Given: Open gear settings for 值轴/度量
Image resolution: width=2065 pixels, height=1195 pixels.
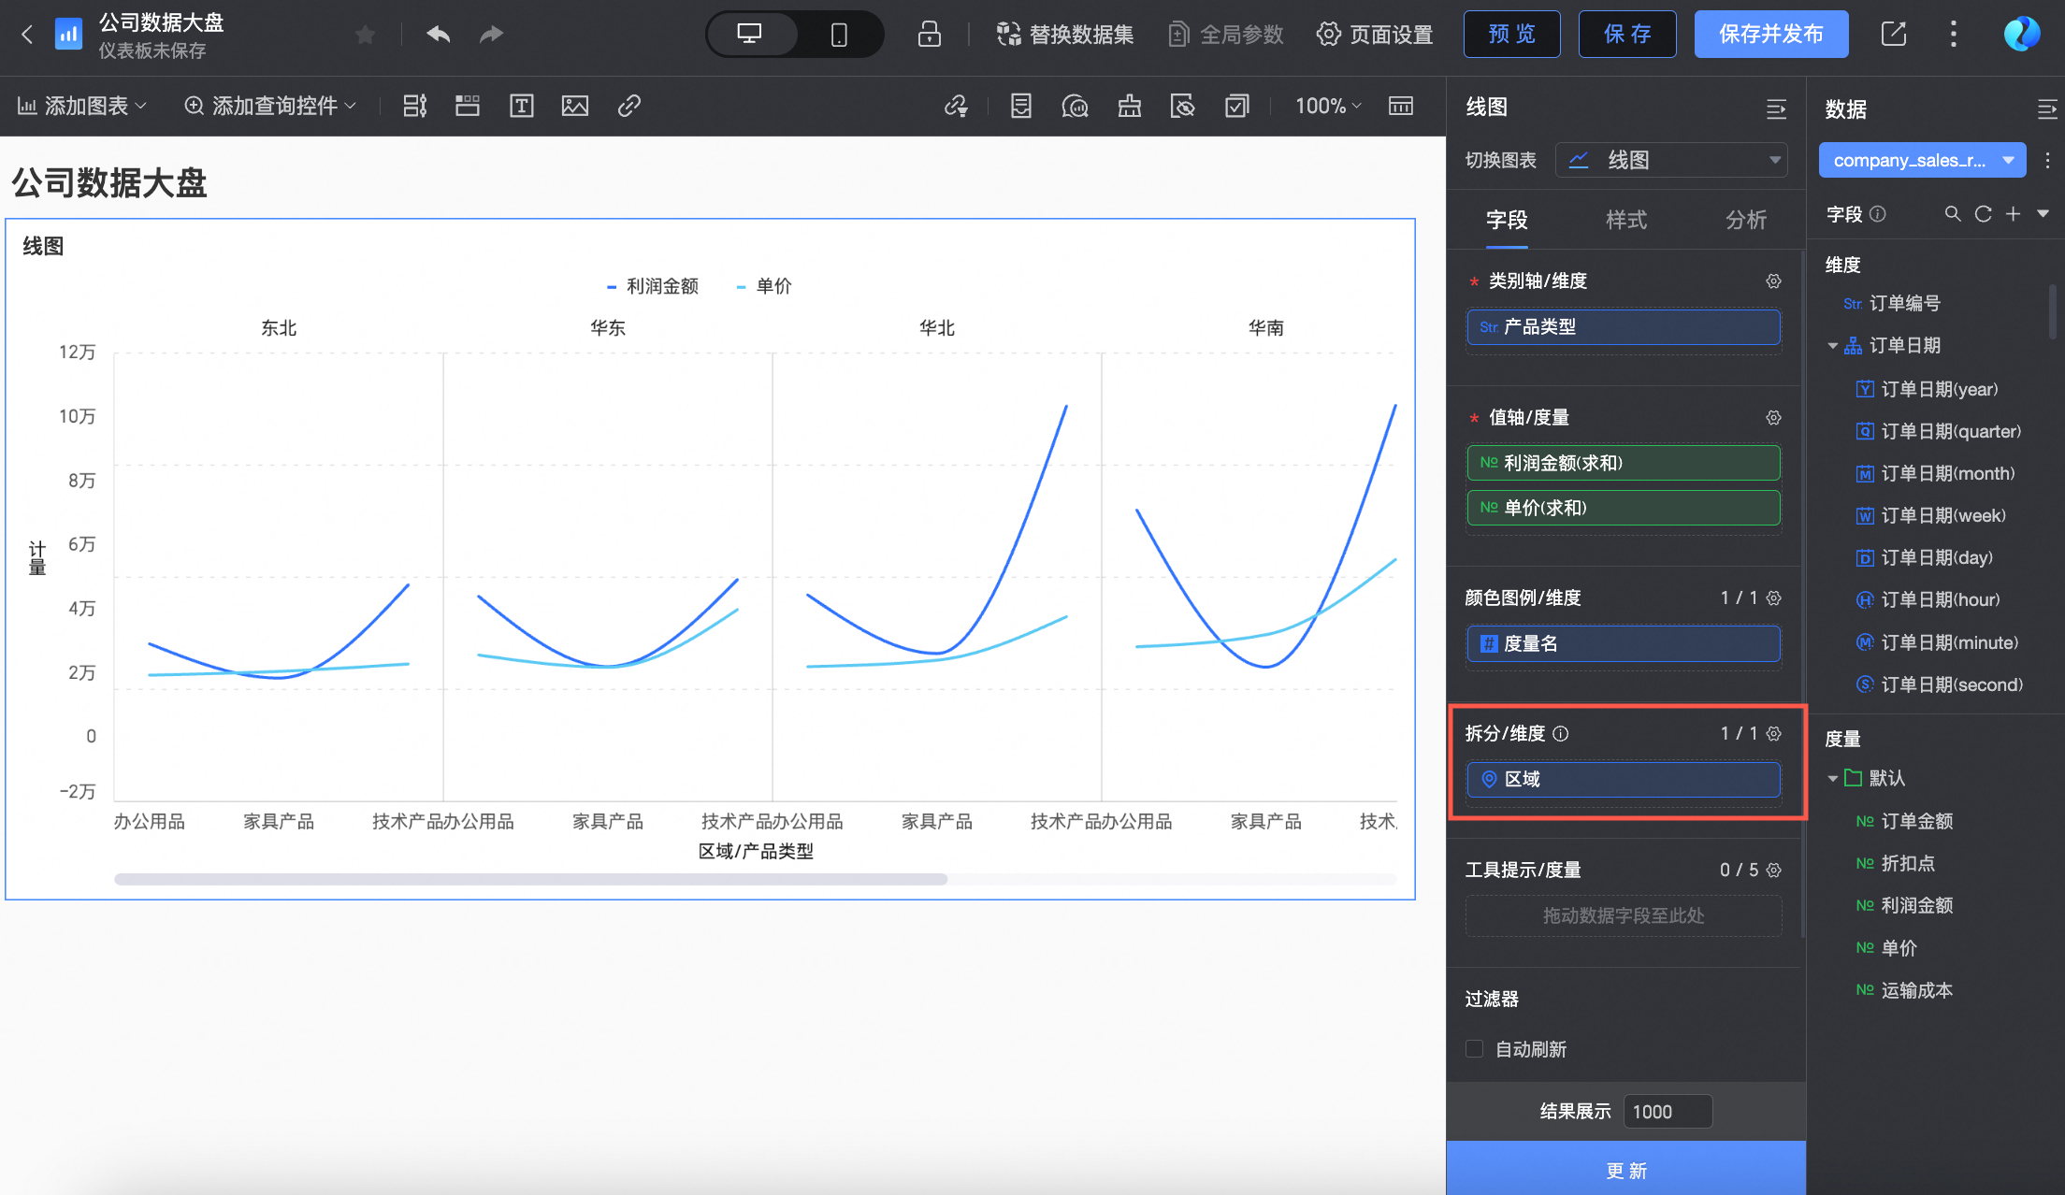Looking at the screenshot, I should tap(1773, 418).
